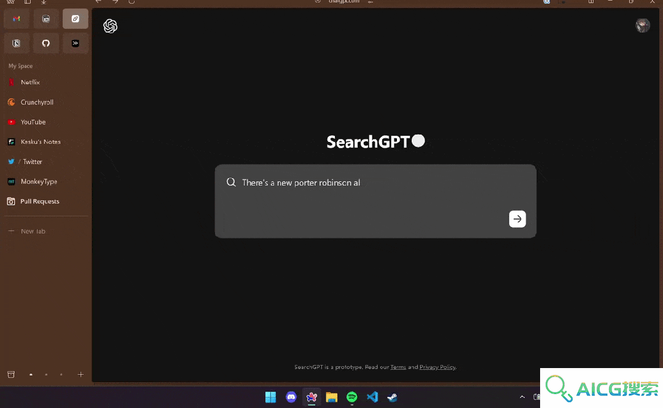Open the Kesku's Notes tab

click(46, 142)
